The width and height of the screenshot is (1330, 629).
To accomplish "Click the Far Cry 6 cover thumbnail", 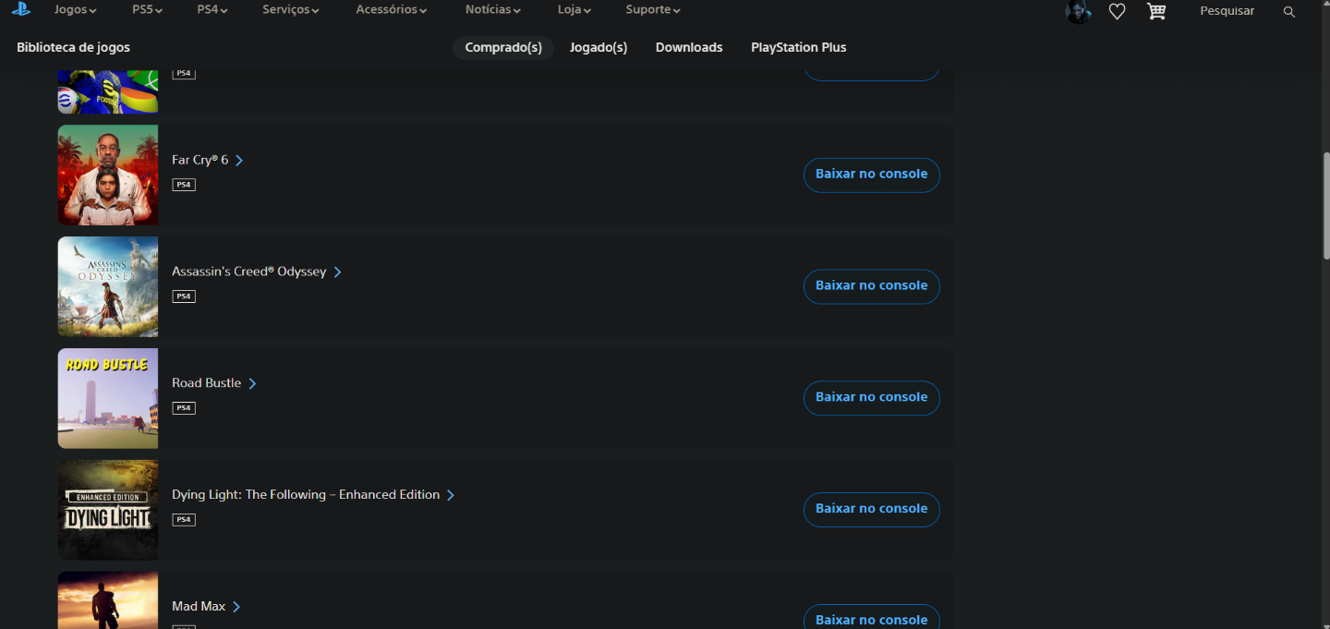I will pyautogui.click(x=108, y=175).
